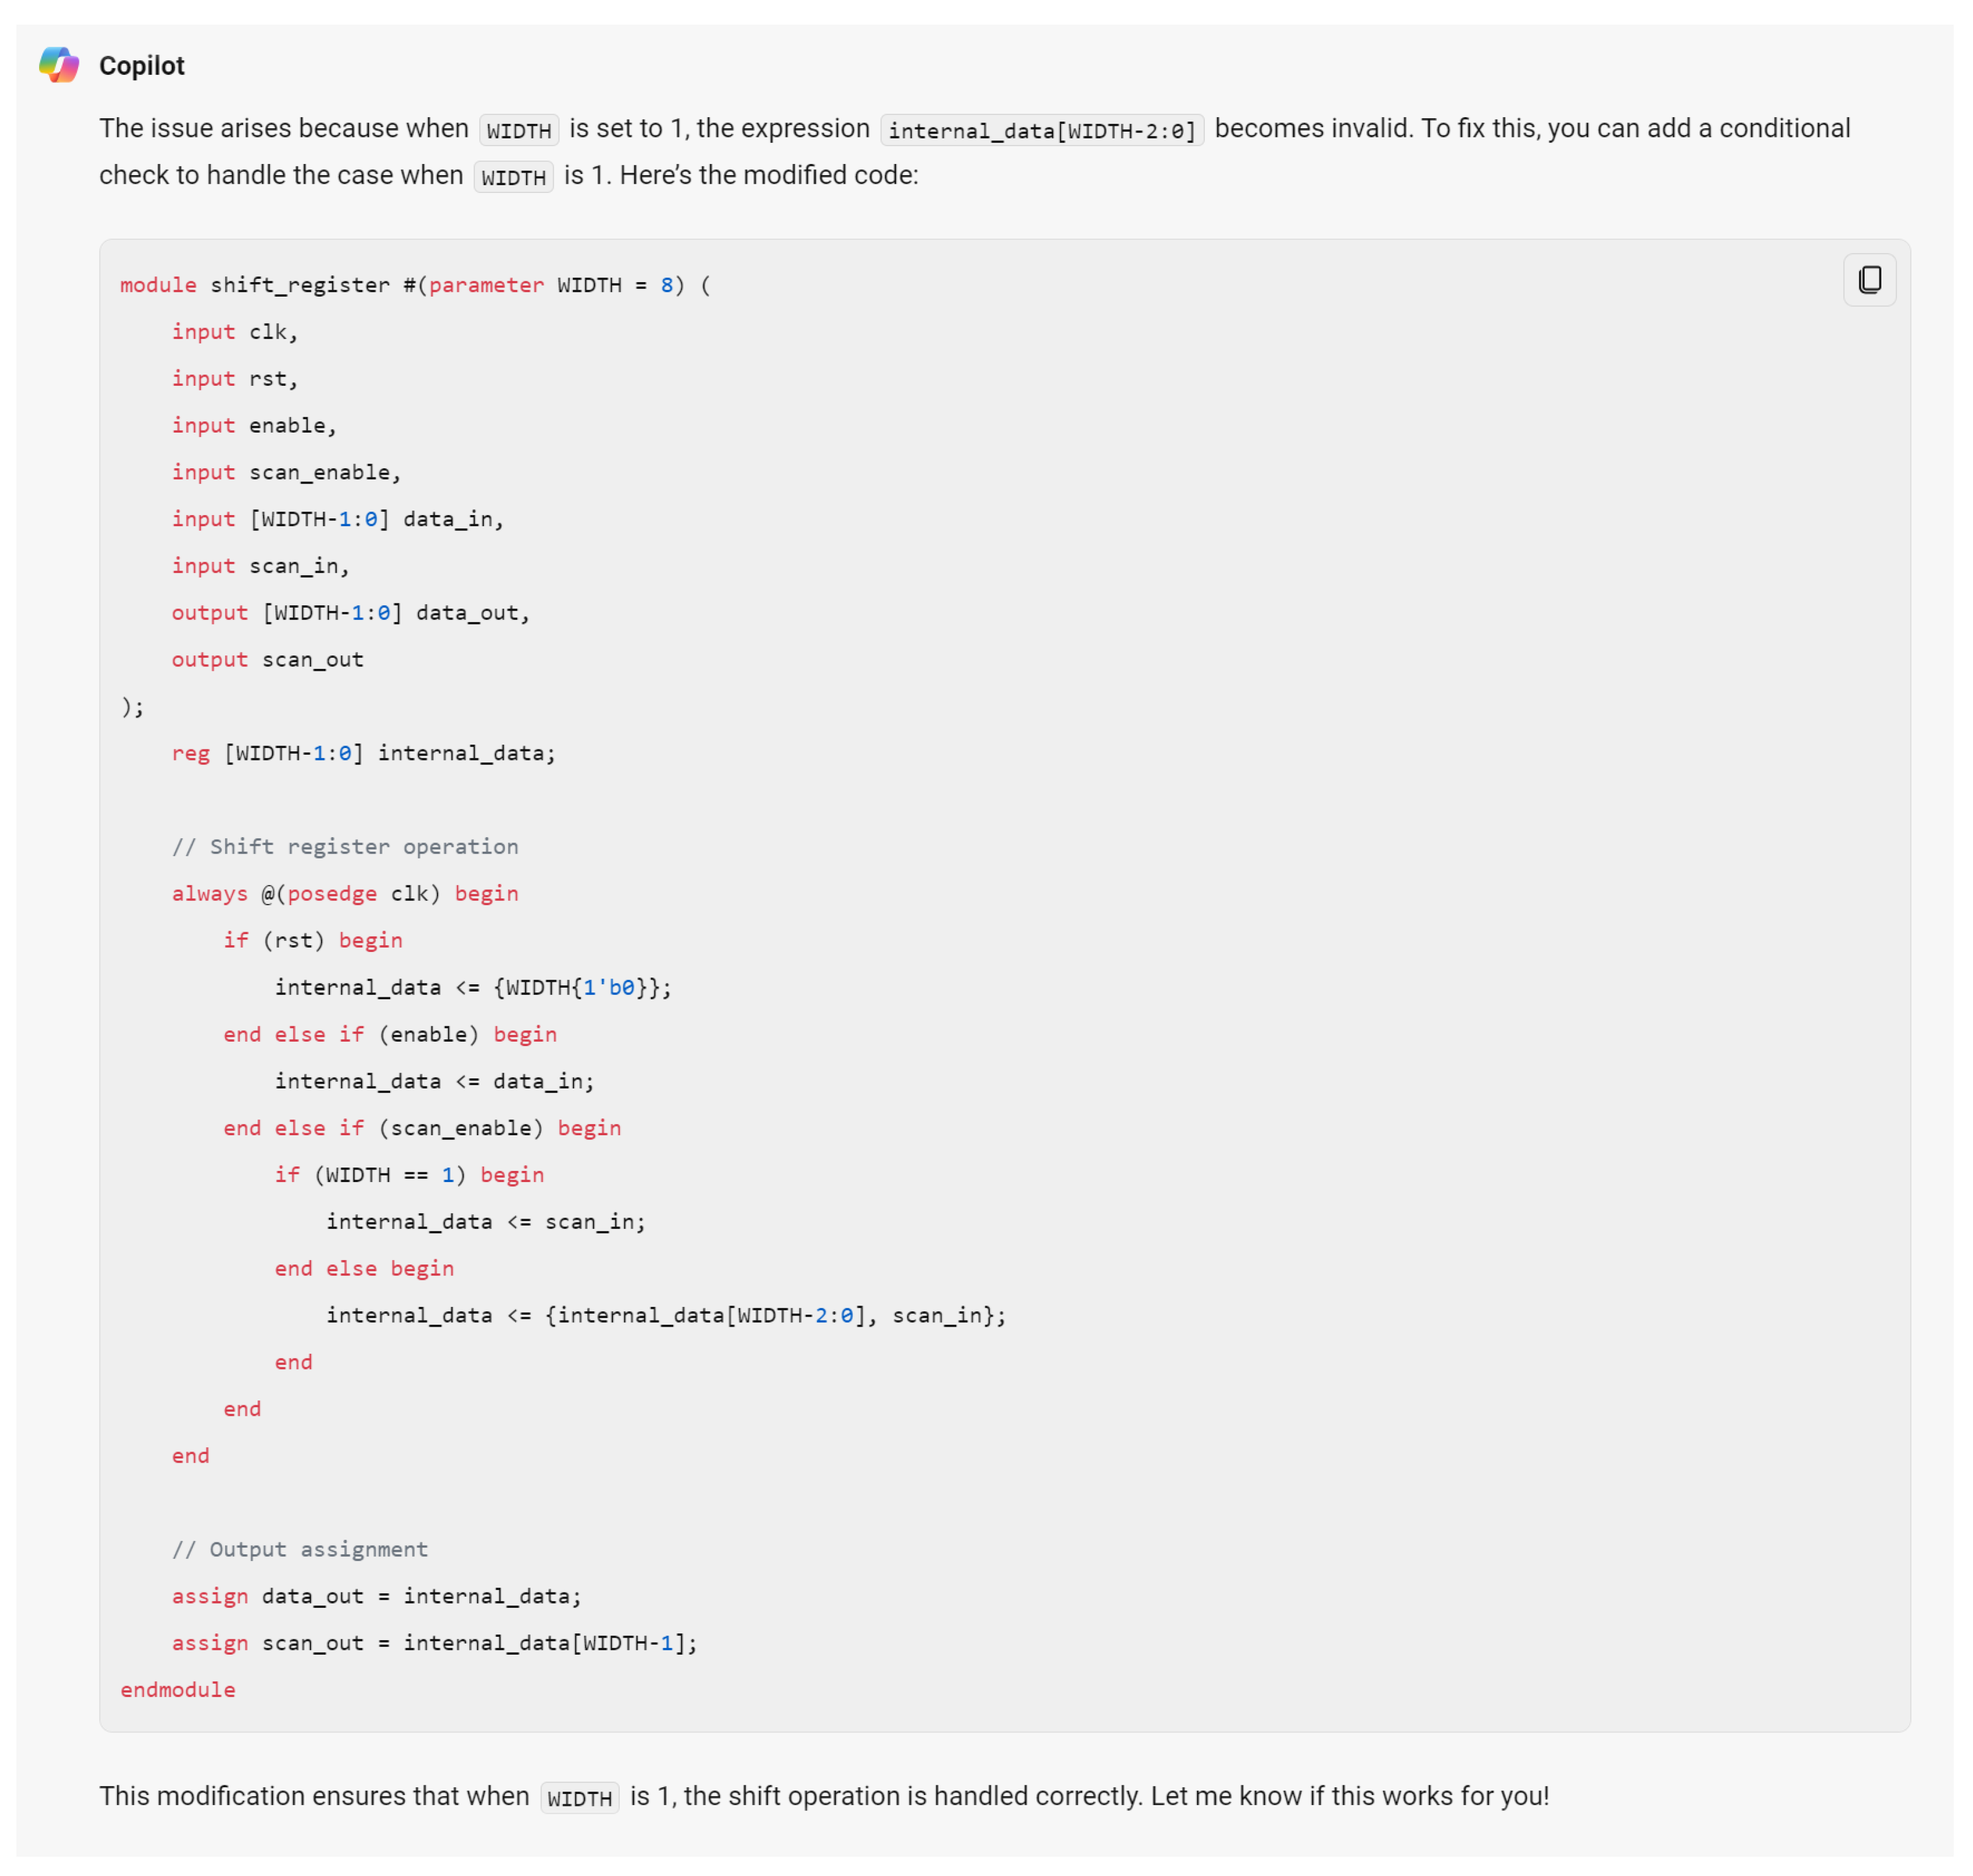Click the "// Shift register operation" comment

(x=345, y=847)
